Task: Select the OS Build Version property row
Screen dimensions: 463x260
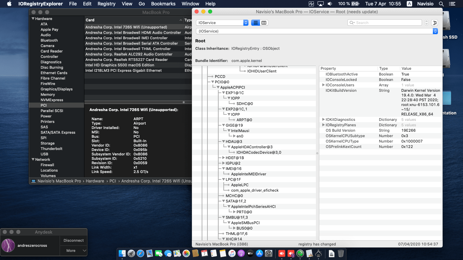Action: point(381,130)
